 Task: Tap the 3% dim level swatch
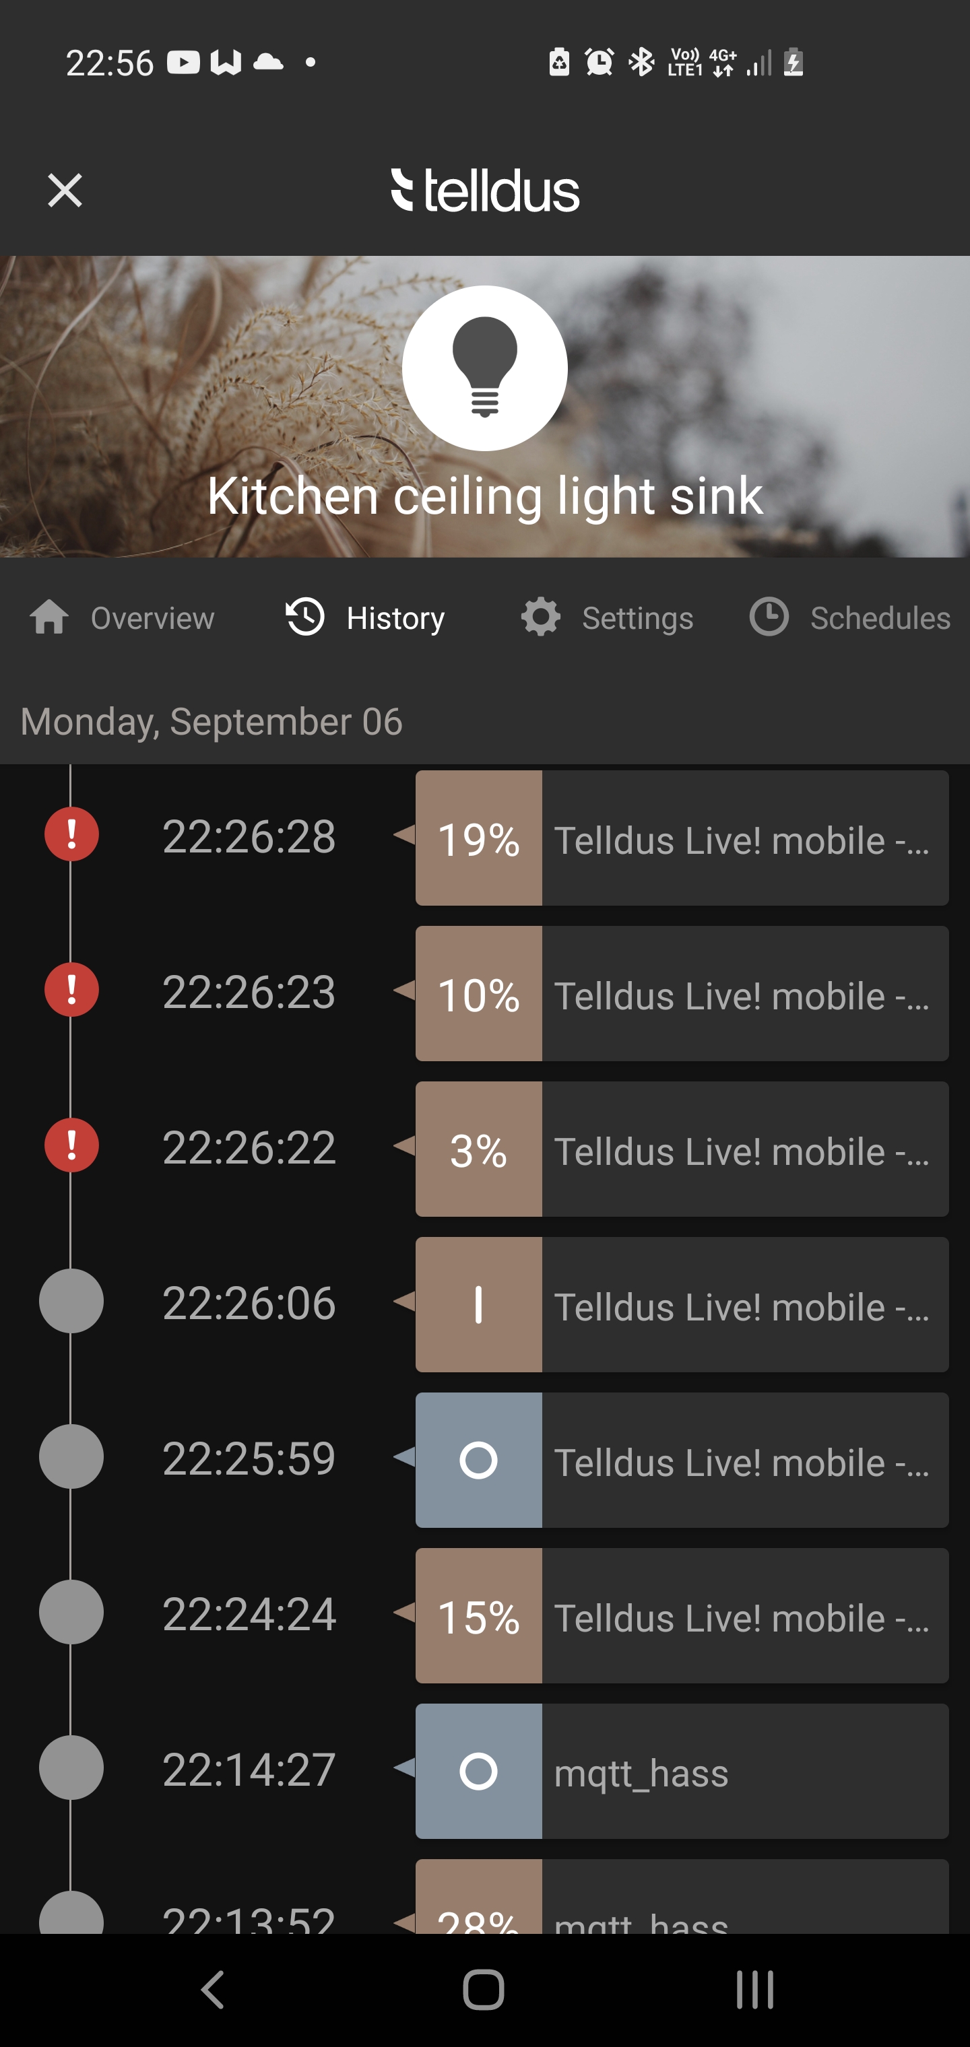point(479,1149)
